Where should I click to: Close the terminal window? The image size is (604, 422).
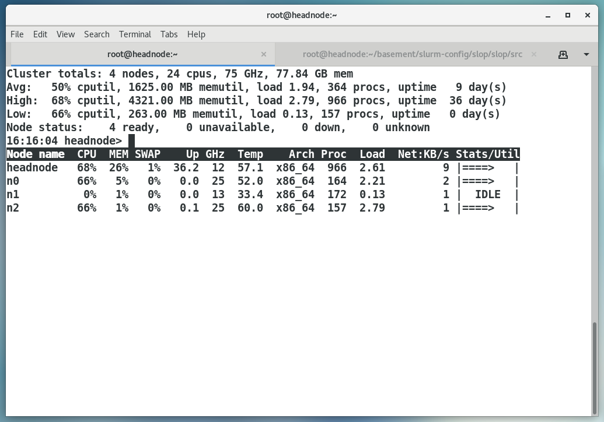pos(588,15)
